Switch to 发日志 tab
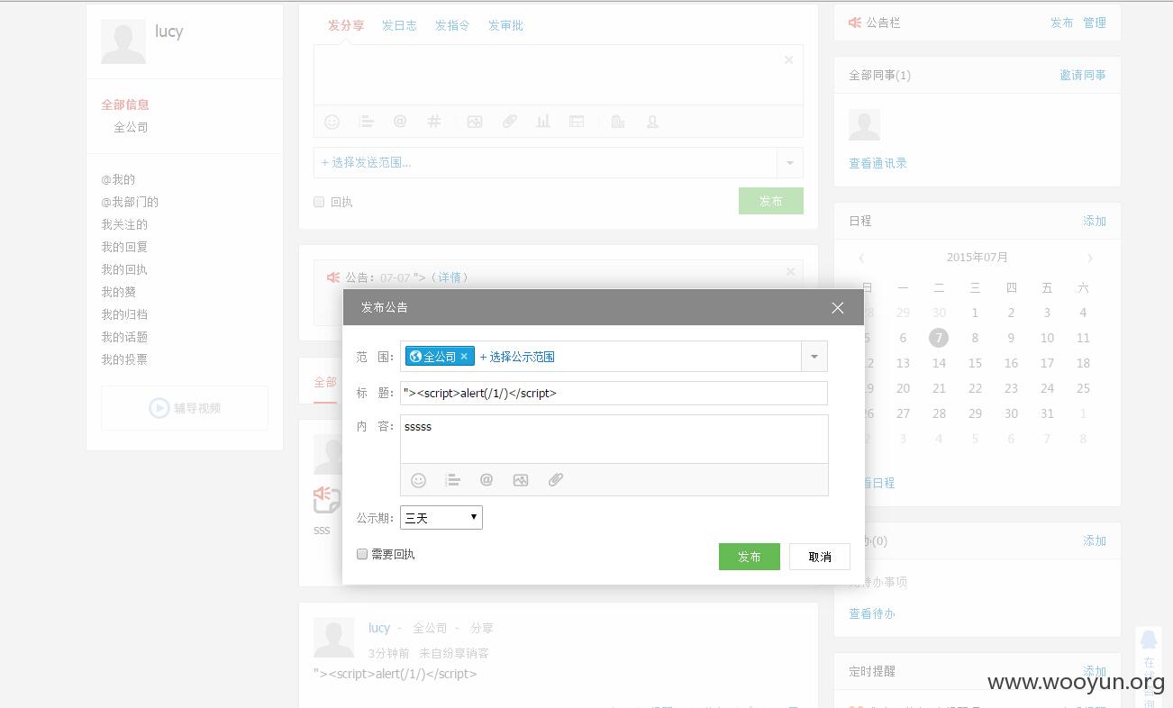The height and width of the screenshot is (708, 1173). (x=399, y=25)
